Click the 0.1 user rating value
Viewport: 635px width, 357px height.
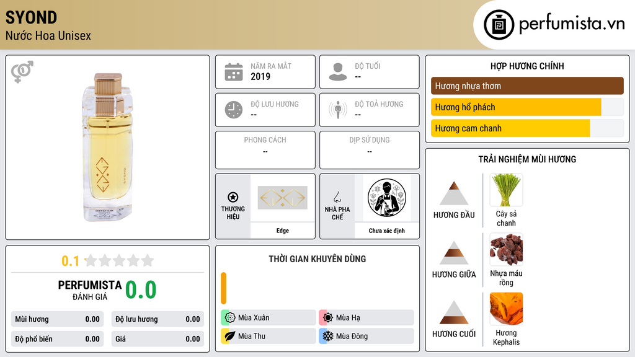[71, 261]
